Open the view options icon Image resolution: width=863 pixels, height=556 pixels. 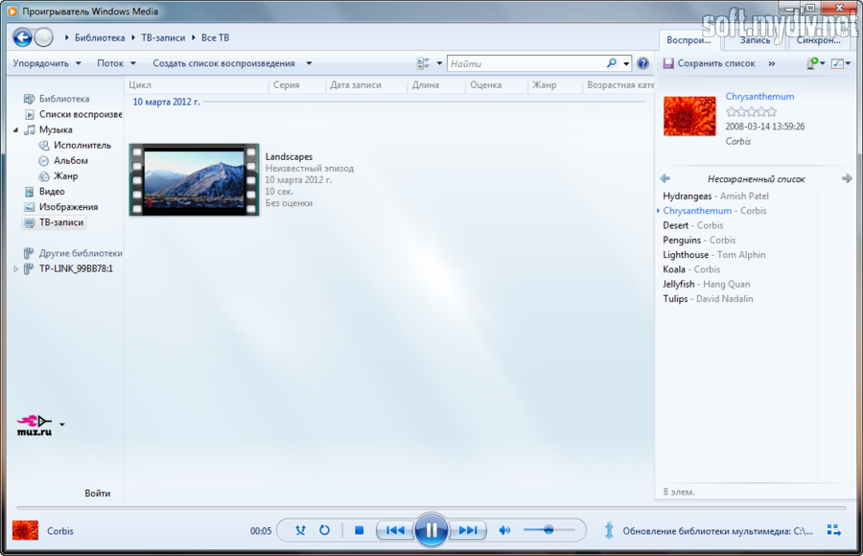point(423,63)
